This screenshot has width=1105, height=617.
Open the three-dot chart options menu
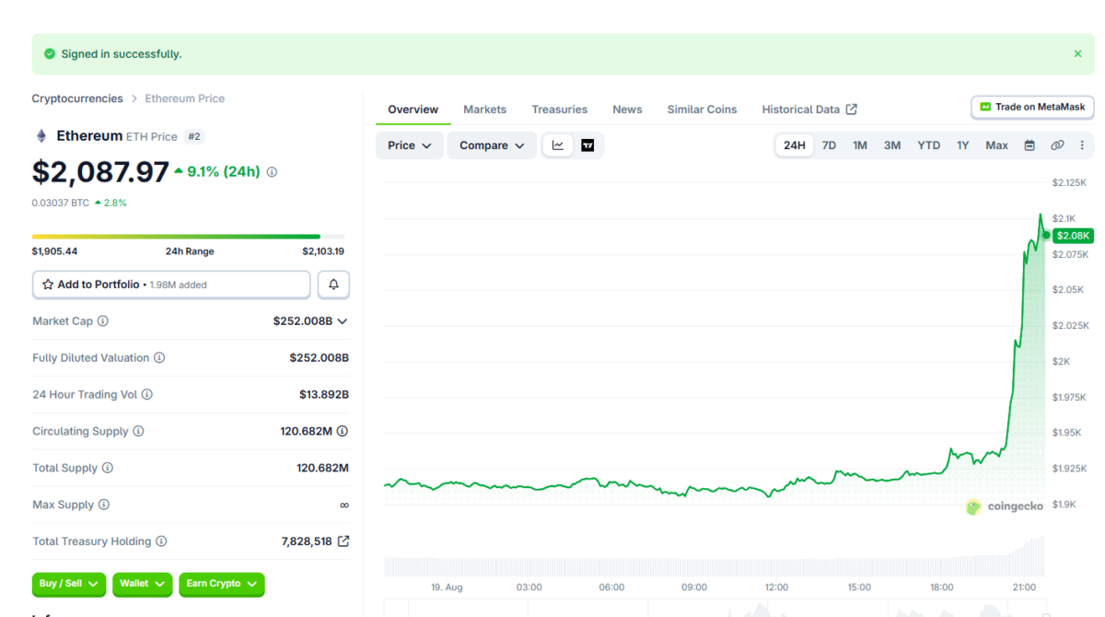1082,146
